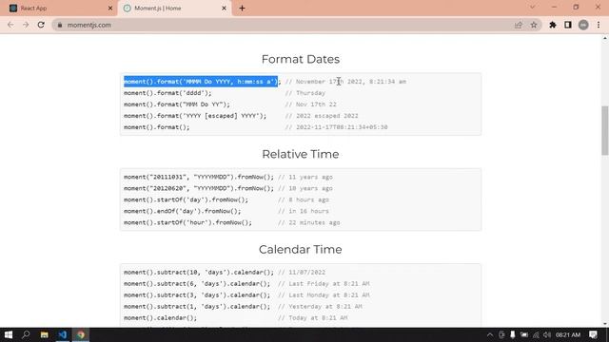Viewport: 609px width, 342px height.
Task: Open tab search chevron dropdown
Action: 533,7
